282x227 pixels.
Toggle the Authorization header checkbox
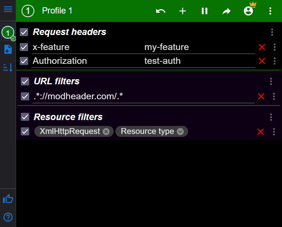point(24,61)
